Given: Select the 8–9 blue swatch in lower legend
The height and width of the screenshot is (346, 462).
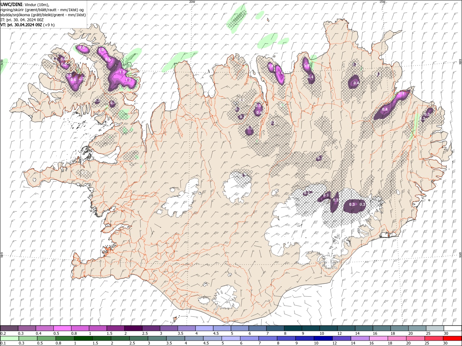Looking at the screenshot, I should coord(286,338).
